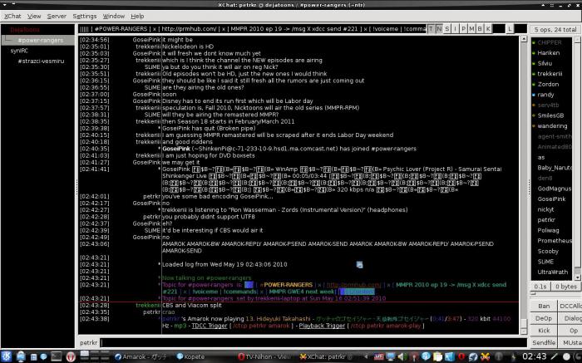Open the XChat menu
Image resolution: width=582 pixels, height=363 pixels.
[12, 17]
